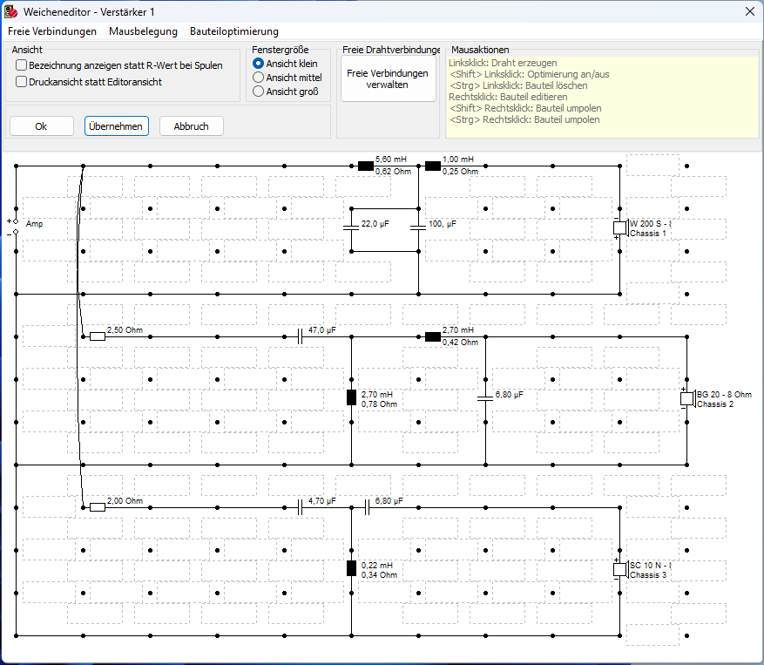
Task: Click the BG 20 speaker chassis symbol
Action: tap(686, 398)
